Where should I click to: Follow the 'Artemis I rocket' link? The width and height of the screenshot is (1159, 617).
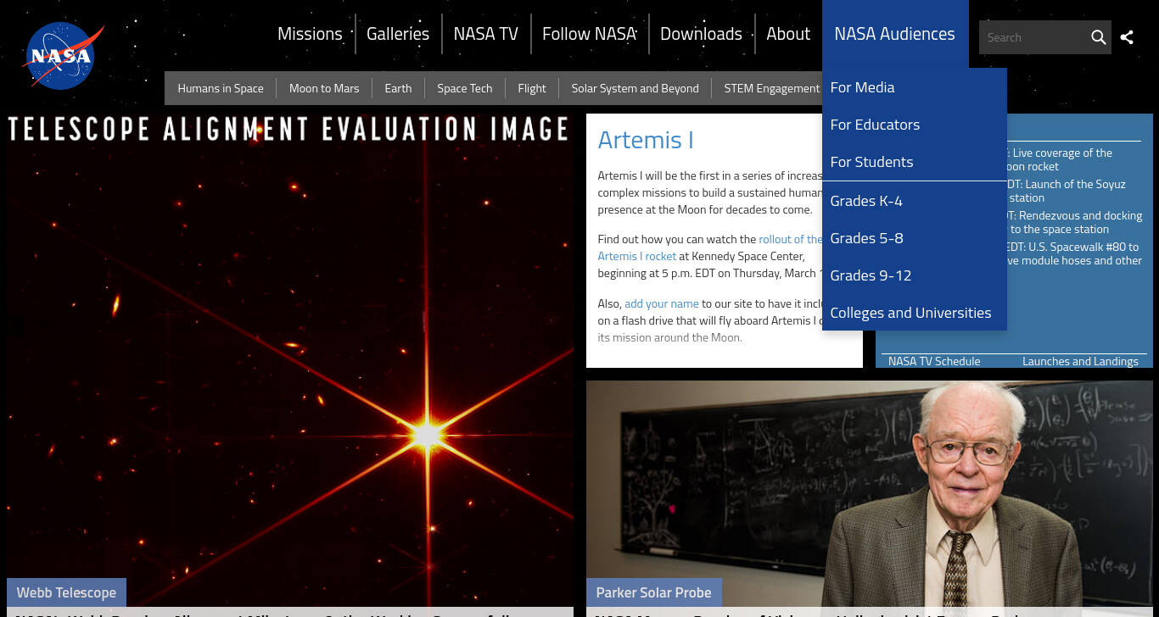pos(637,256)
